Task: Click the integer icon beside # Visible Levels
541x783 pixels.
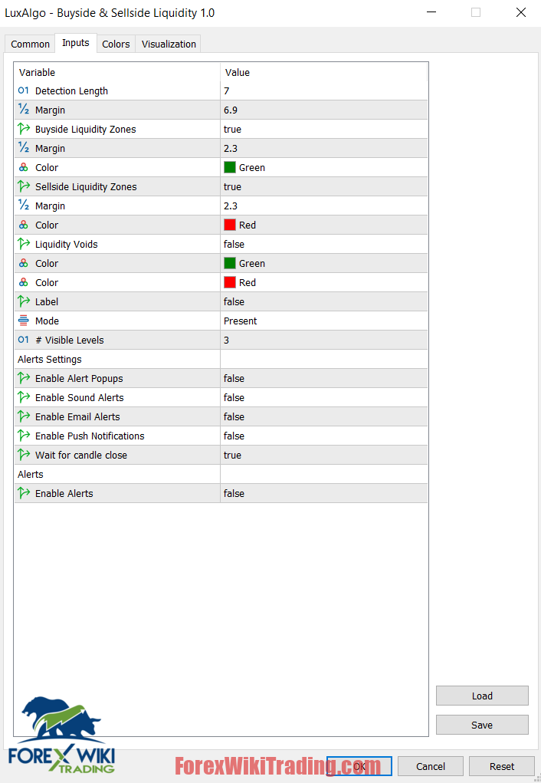Action: (x=24, y=340)
